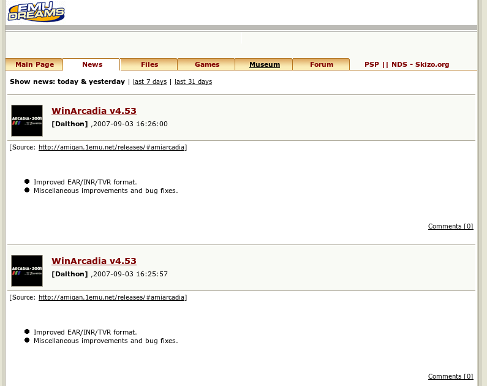Open the Main Page tab
This screenshot has width=487, height=386.
pyautogui.click(x=34, y=64)
